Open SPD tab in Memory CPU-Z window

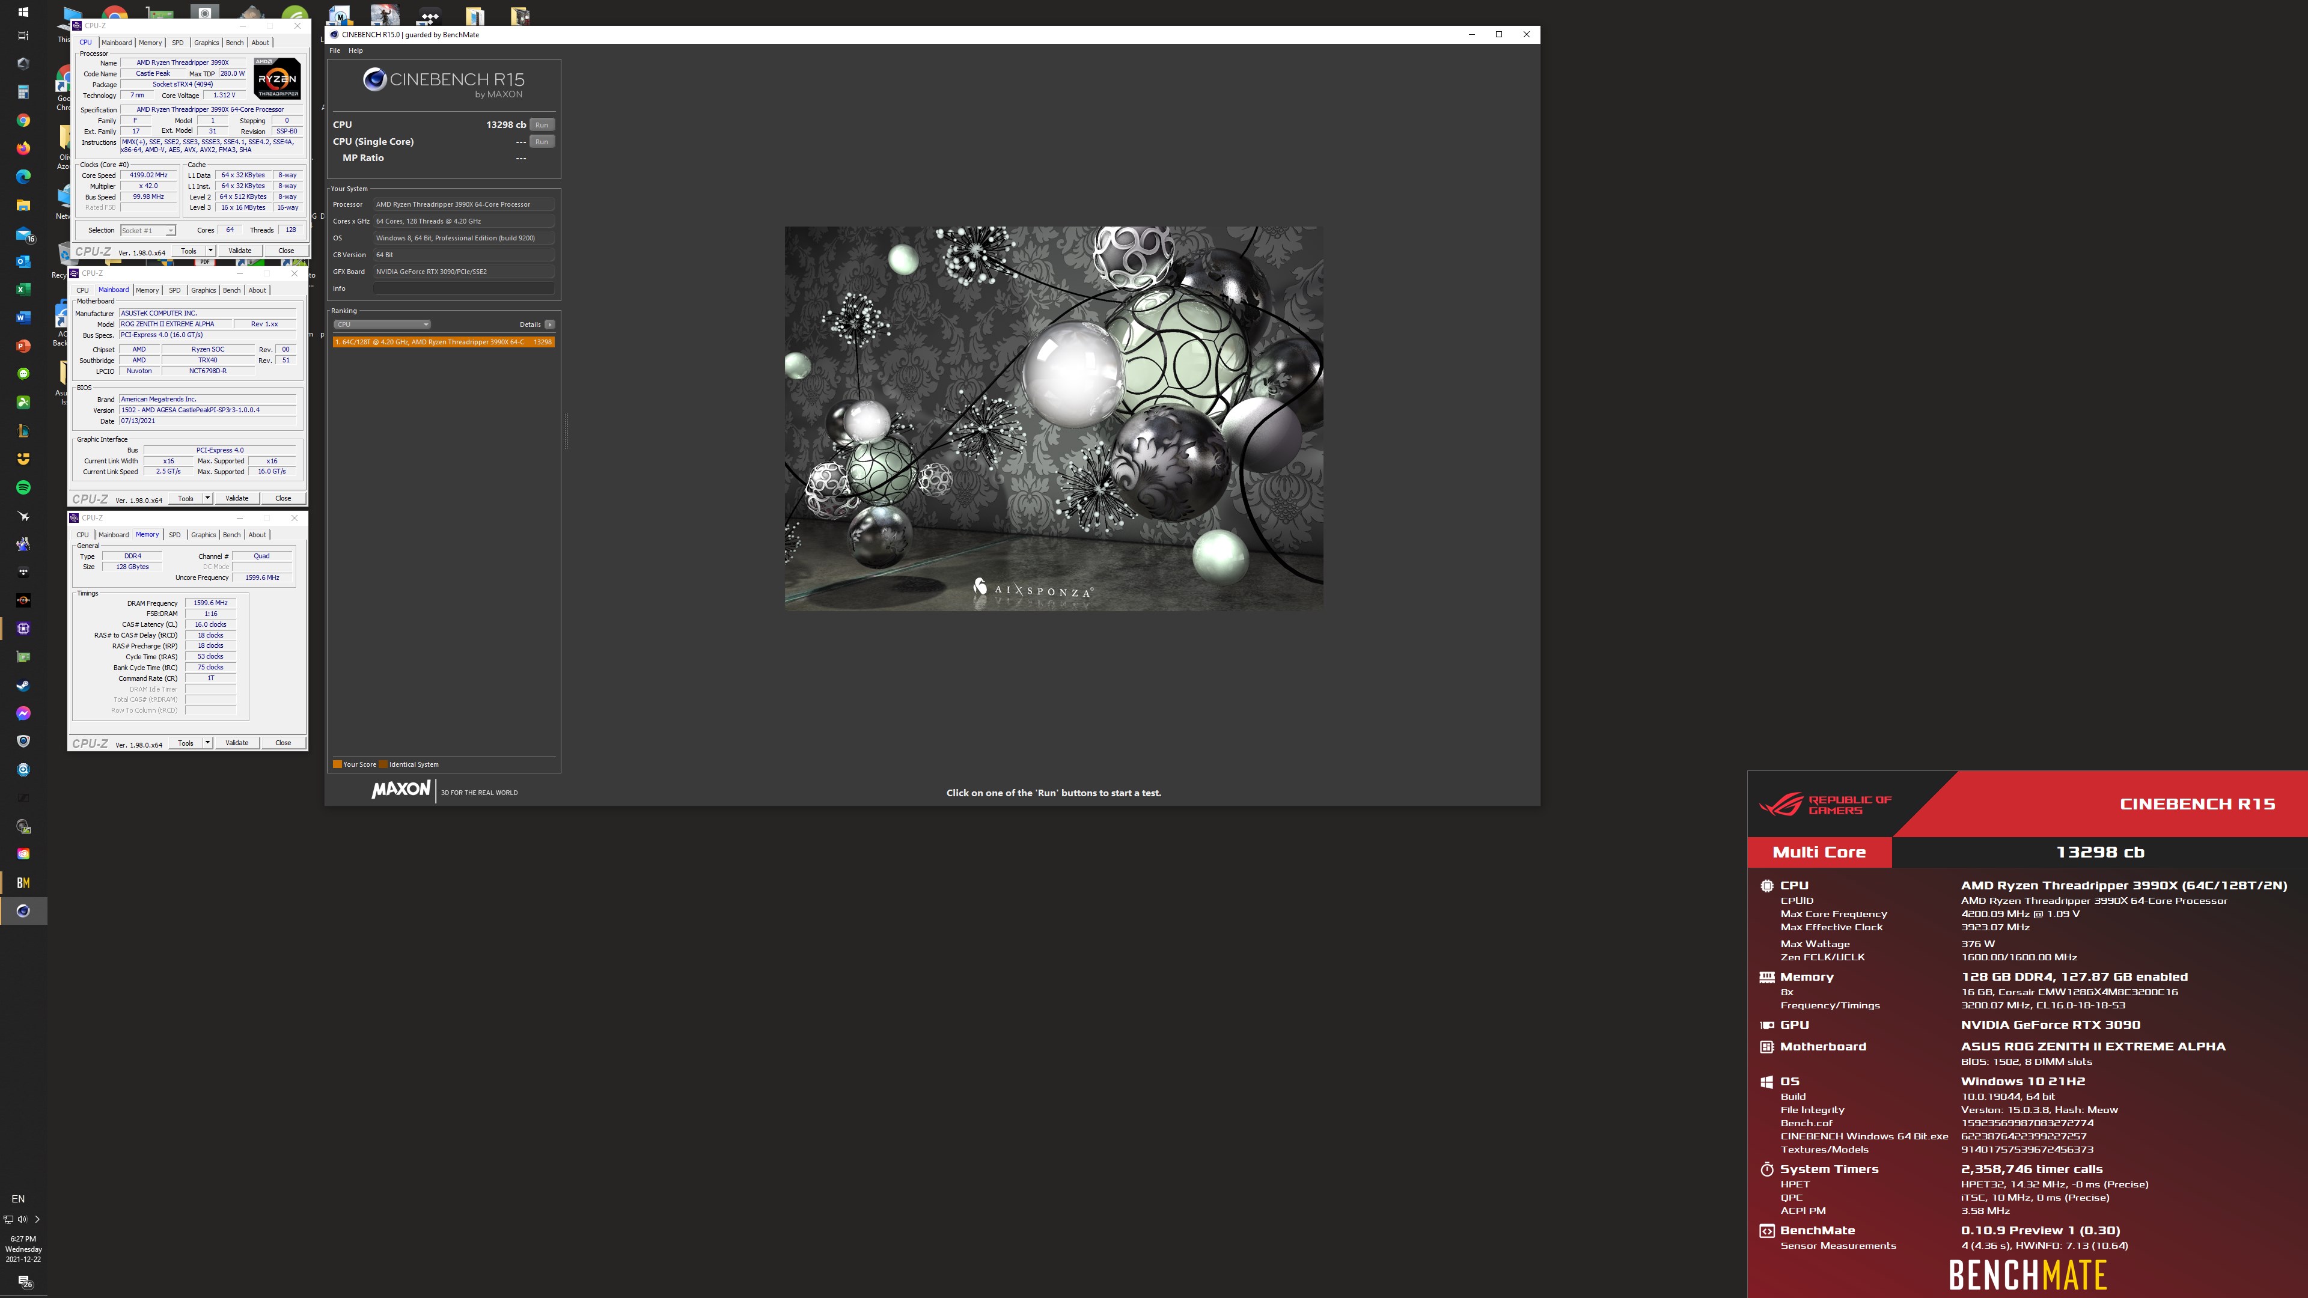175,535
